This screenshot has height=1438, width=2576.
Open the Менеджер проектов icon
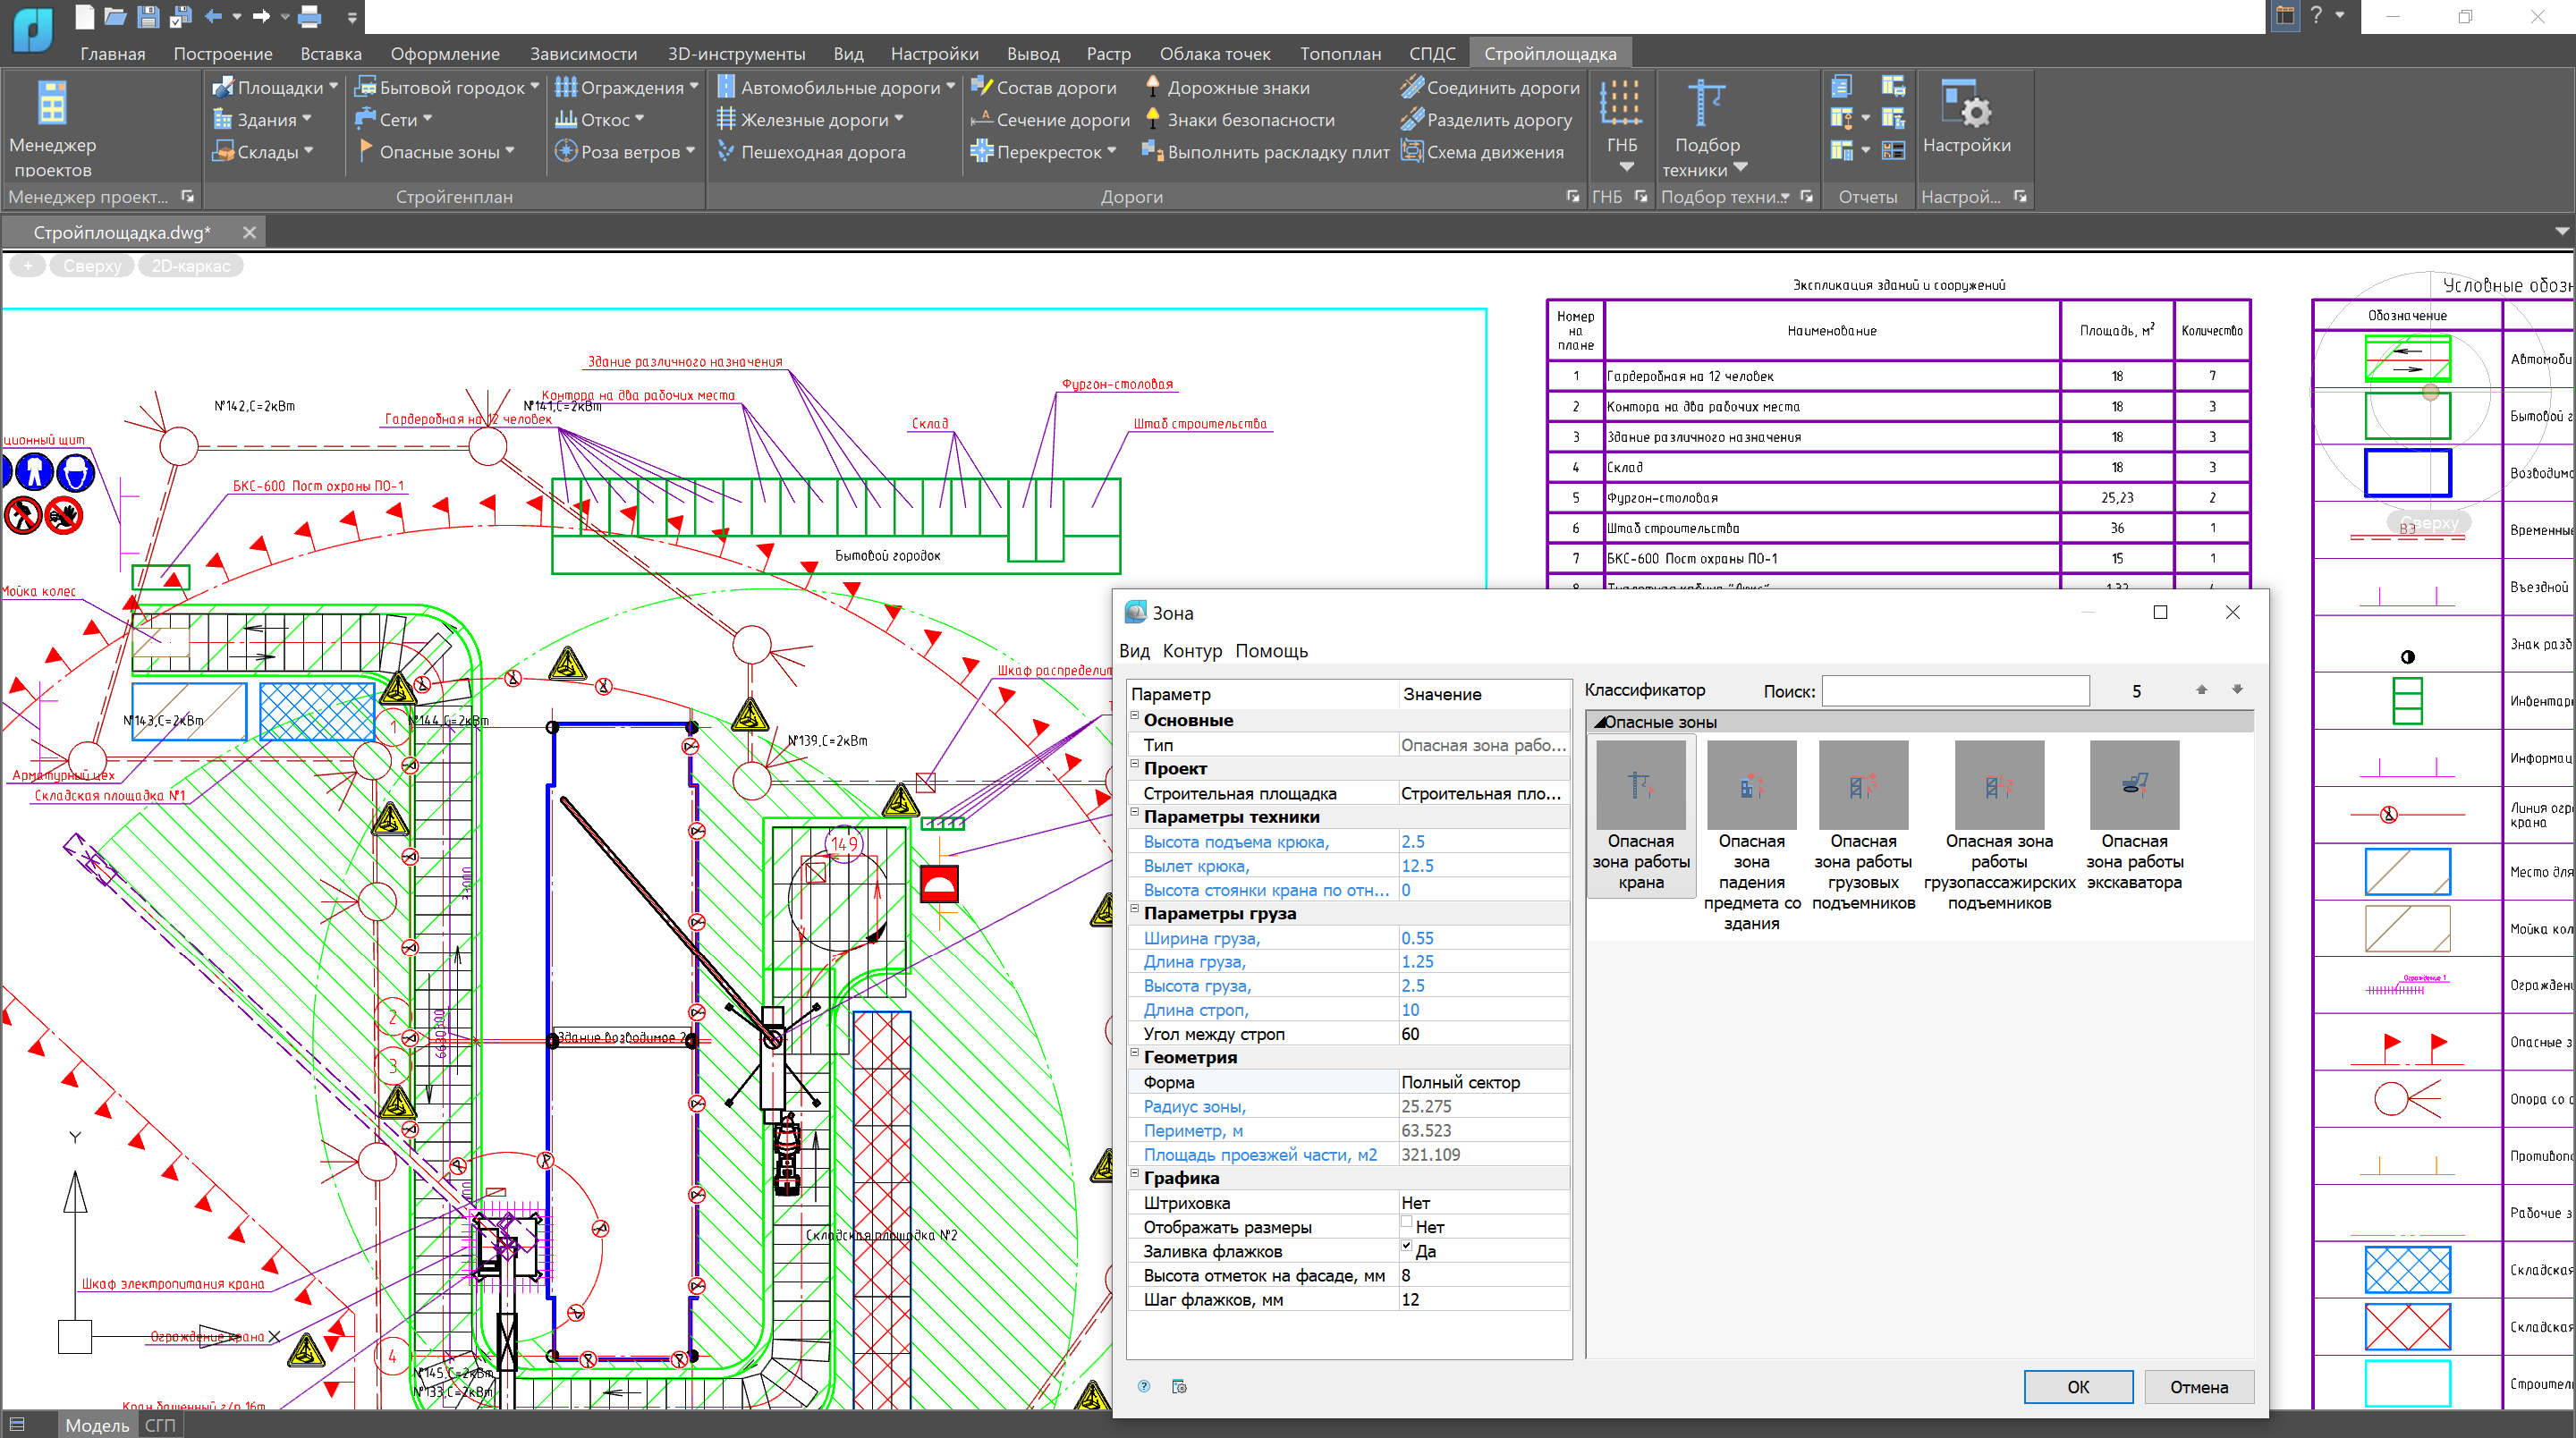tap(52, 104)
